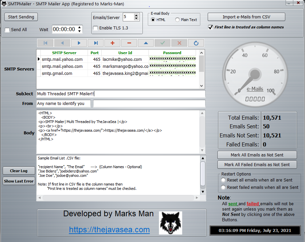
Task: Enable the Send All checkbox
Action: pos(7,30)
